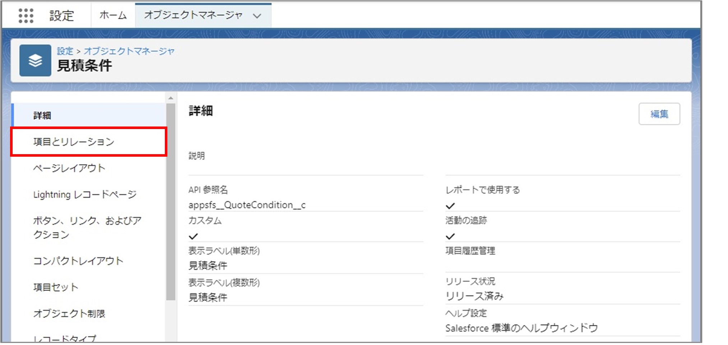Click the 活動の追跡 checkmark
The image size is (728, 345).
450,236
